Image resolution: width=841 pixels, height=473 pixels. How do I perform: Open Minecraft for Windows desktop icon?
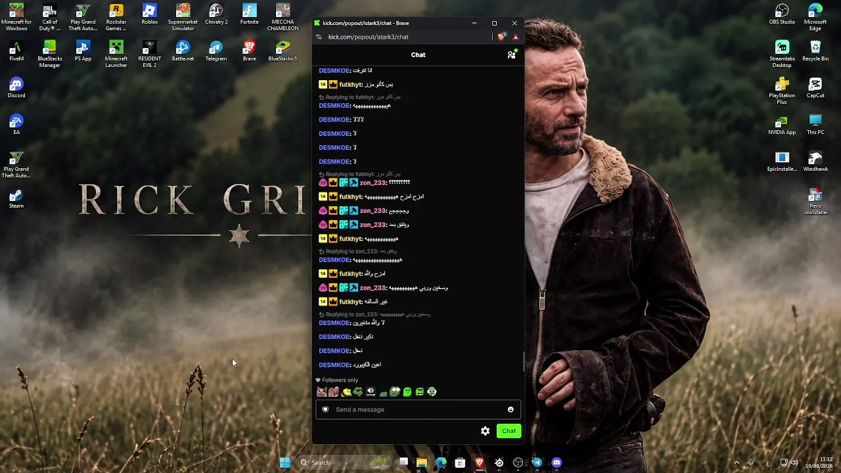click(x=16, y=18)
